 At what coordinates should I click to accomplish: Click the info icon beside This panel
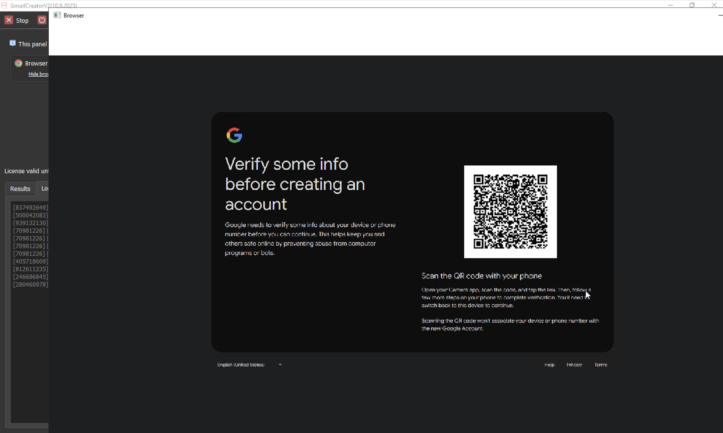click(x=12, y=43)
